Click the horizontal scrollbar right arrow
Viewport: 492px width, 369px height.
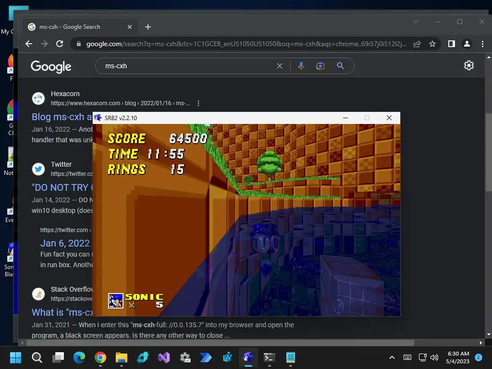tap(480, 343)
